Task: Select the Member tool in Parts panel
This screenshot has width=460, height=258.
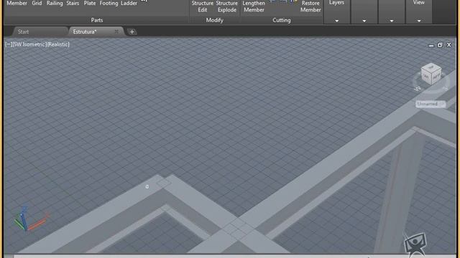Action: click(x=17, y=3)
